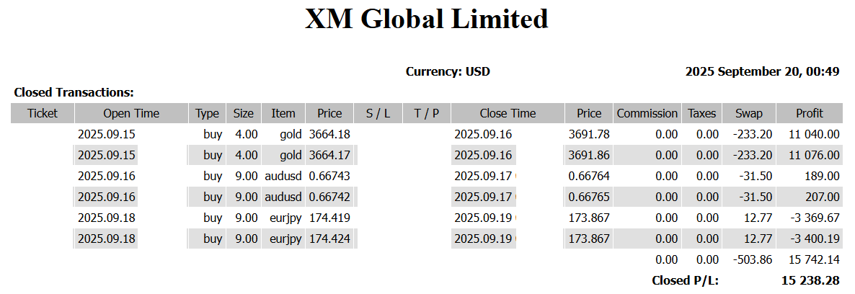Click the Commission column header

coord(647,113)
